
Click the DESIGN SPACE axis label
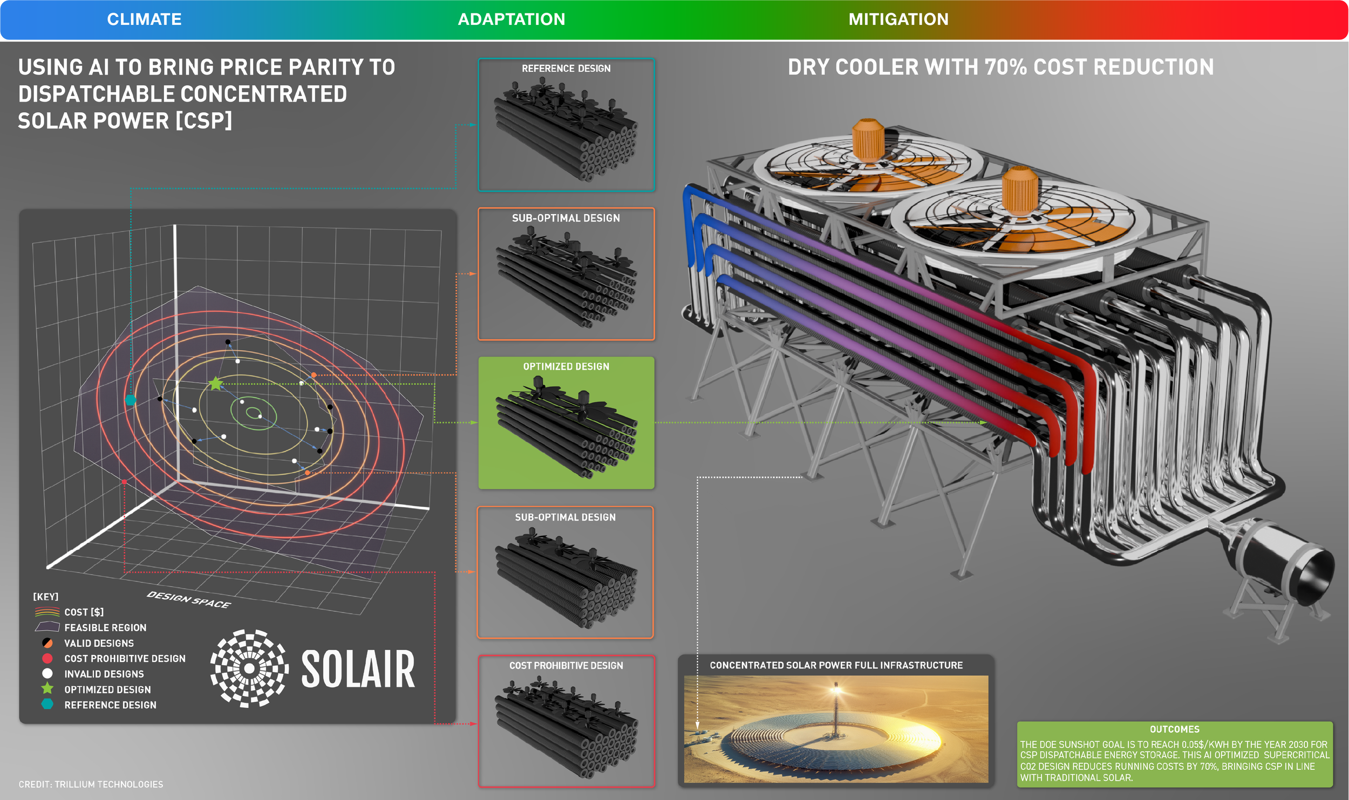[189, 599]
